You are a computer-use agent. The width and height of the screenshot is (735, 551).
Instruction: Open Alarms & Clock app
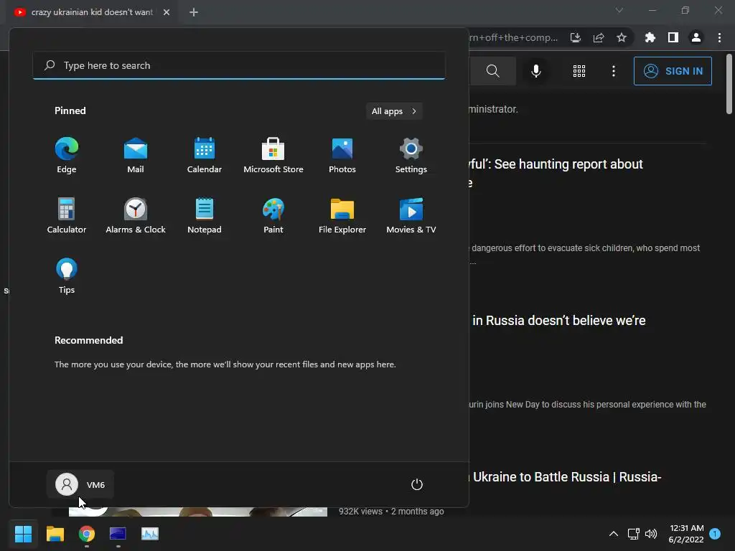click(x=136, y=216)
